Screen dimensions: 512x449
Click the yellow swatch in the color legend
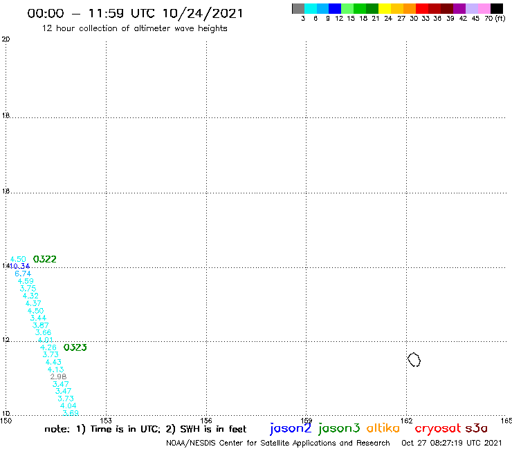click(385, 8)
